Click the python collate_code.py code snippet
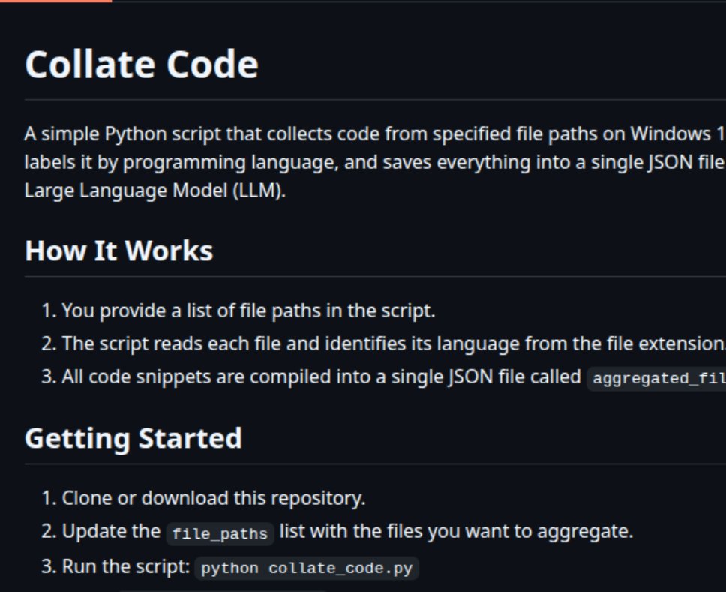Image resolution: width=726 pixels, height=592 pixels. coord(307,569)
